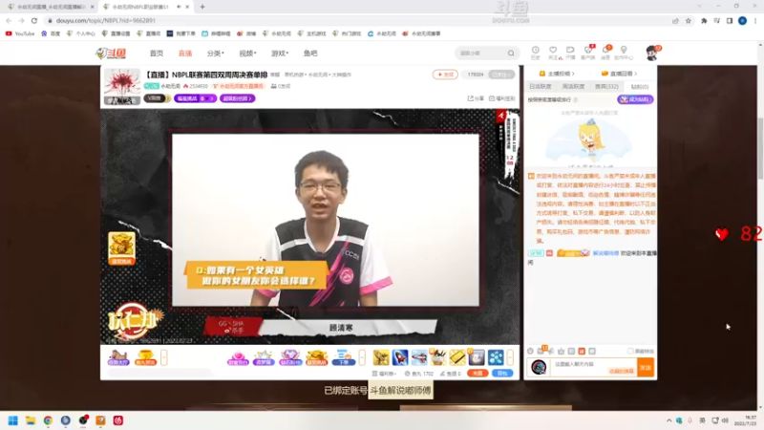
Task: Open 主播投稿 chevron link
Action: (x=557, y=74)
